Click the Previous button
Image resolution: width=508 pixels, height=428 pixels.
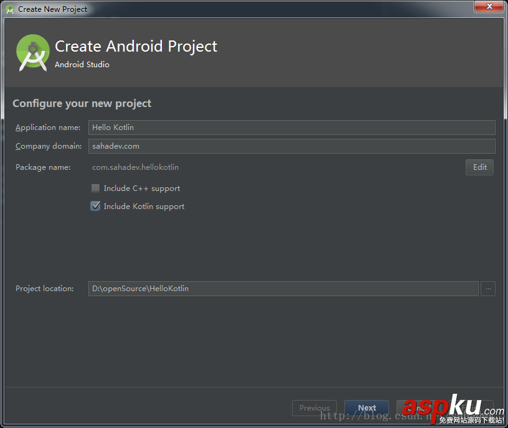point(314,408)
